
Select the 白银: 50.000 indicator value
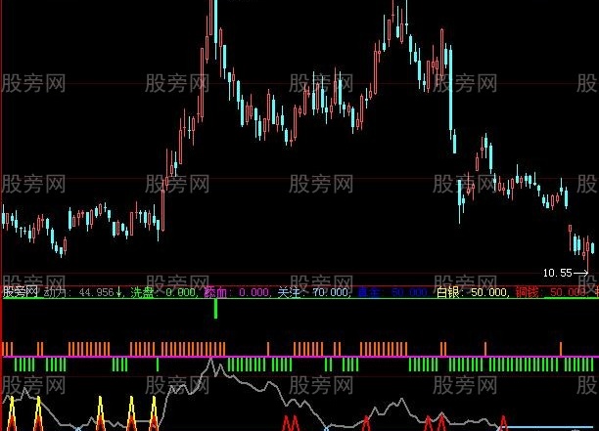coord(472,292)
